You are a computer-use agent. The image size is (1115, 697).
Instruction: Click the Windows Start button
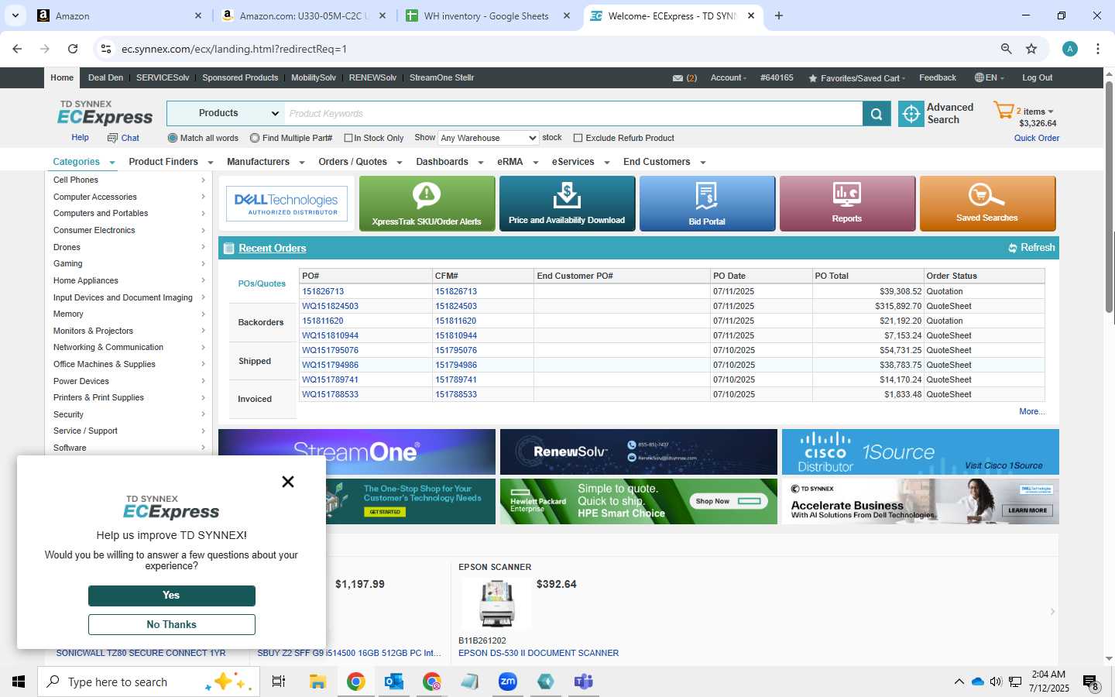pos(19,682)
